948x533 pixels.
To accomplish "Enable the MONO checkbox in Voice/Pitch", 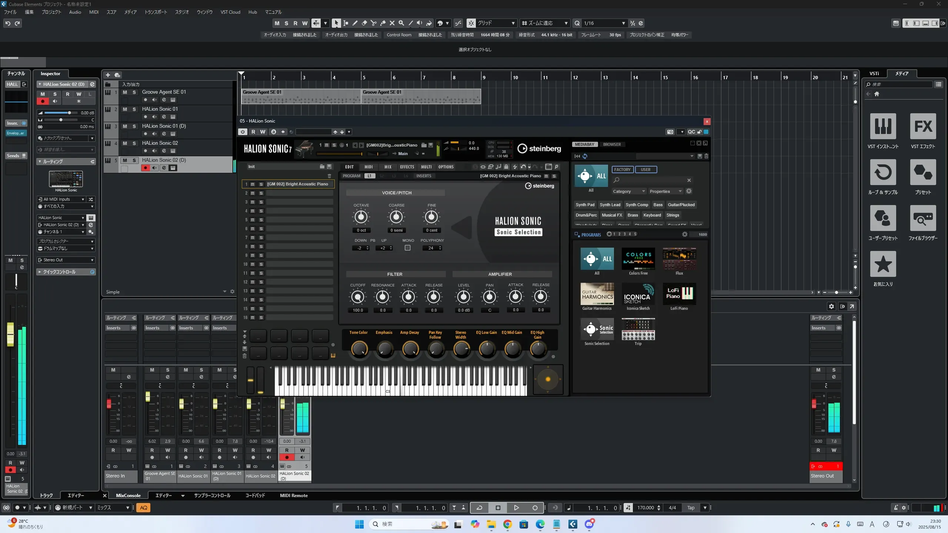I will point(407,248).
